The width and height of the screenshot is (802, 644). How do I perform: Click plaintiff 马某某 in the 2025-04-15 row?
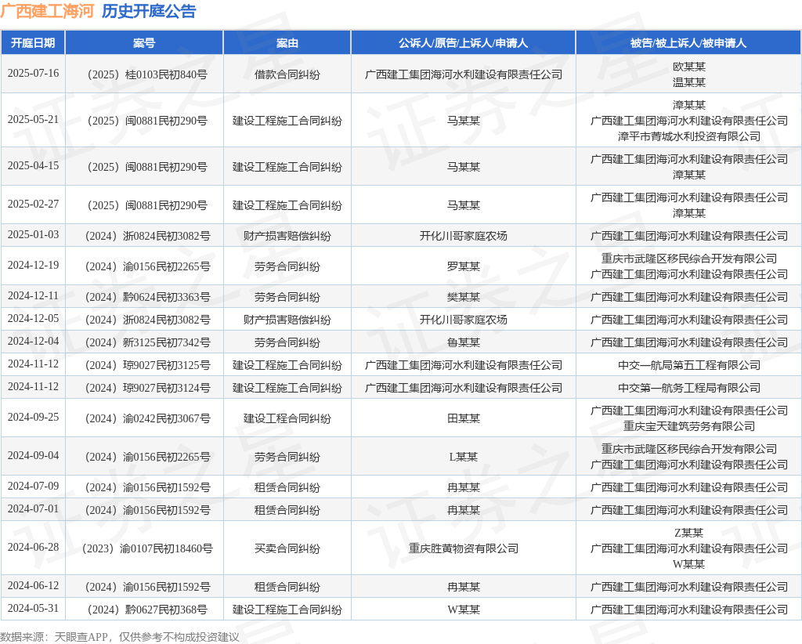coord(464,167)
